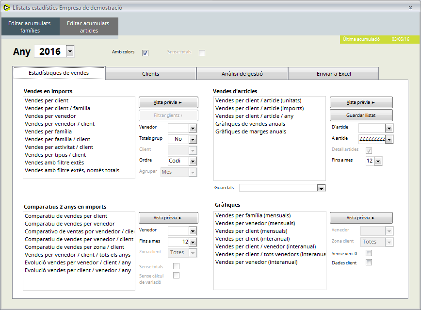Click the Guardar llistat button
Viewport: 421px width, 310px height.
[361, 115]
